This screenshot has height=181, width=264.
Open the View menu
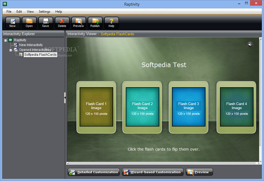tap(30, 11)
